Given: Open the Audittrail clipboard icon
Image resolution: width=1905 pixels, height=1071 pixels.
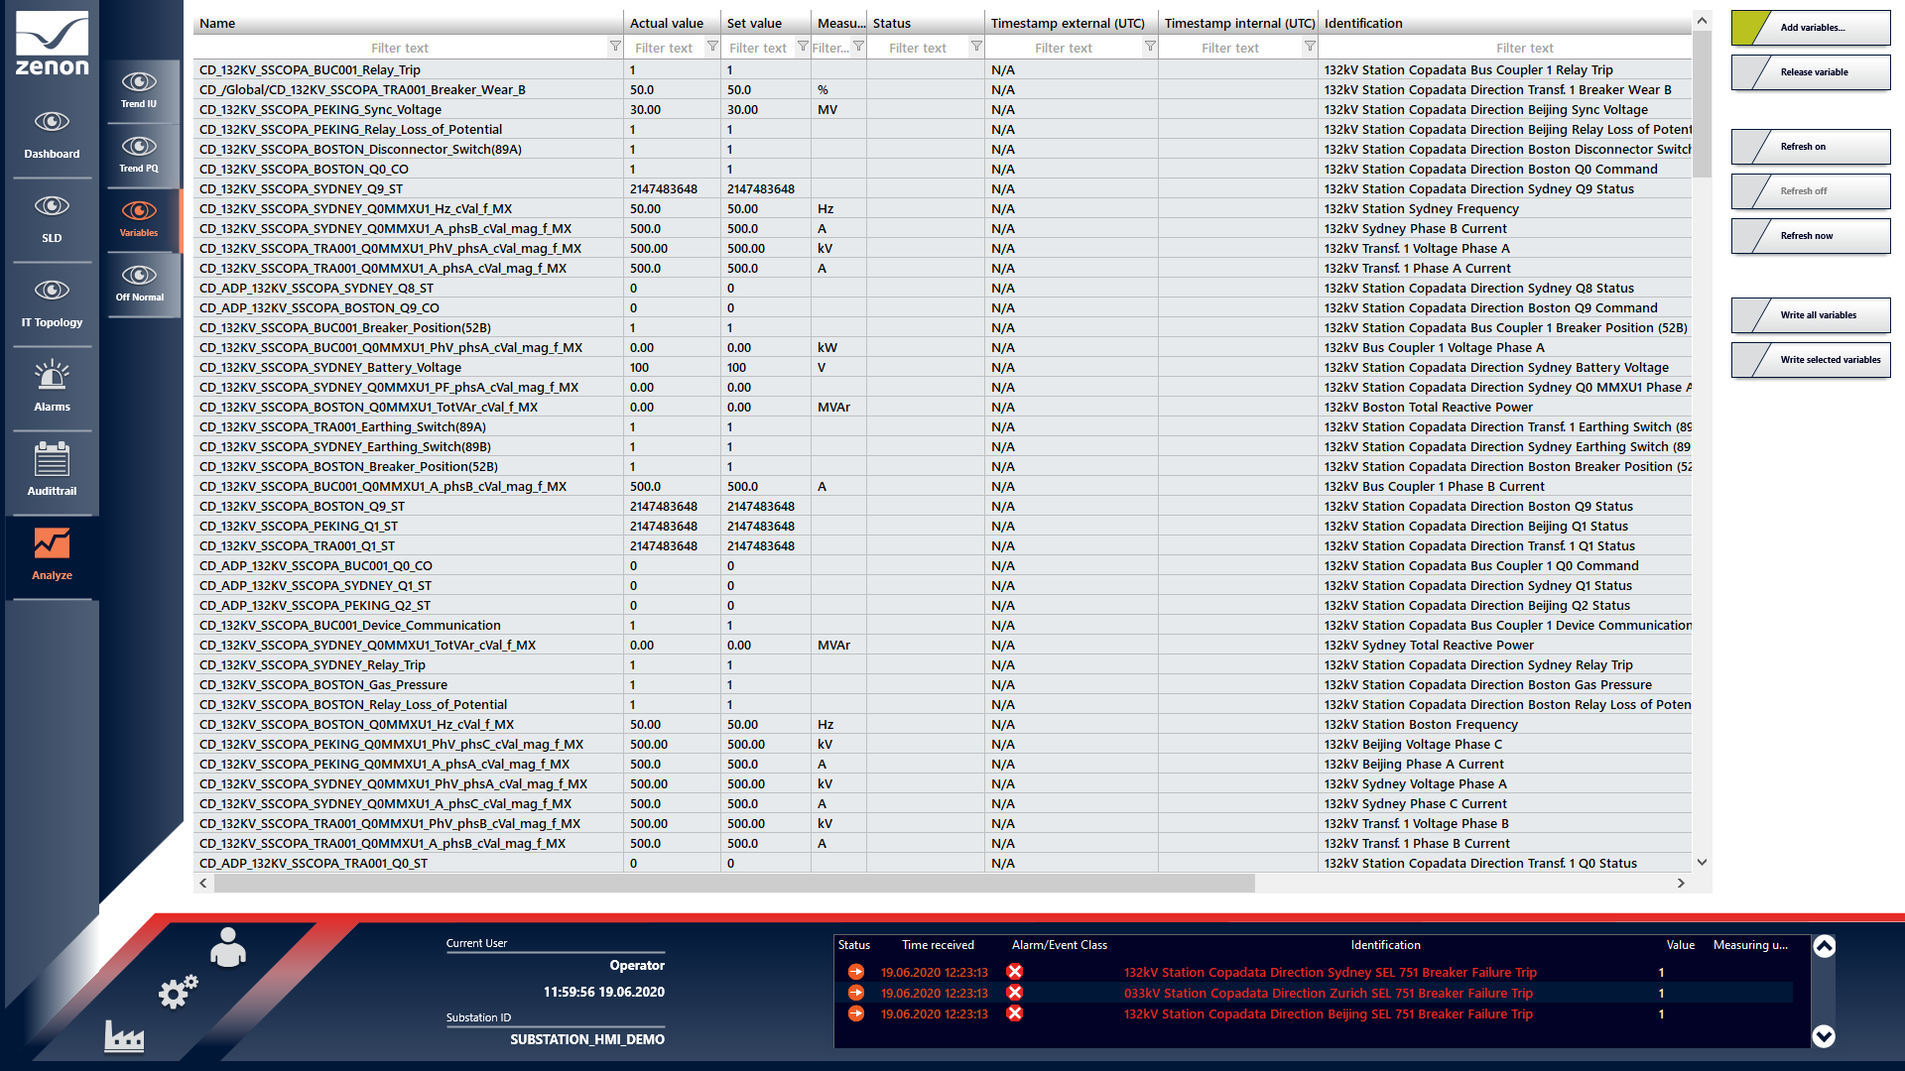Looking at the screenshot, I should [x=52, y=470].
